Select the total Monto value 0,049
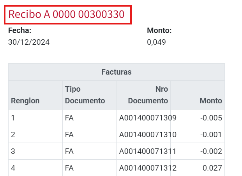The height and width of the screenshot is (176, 242). [156, 42]
